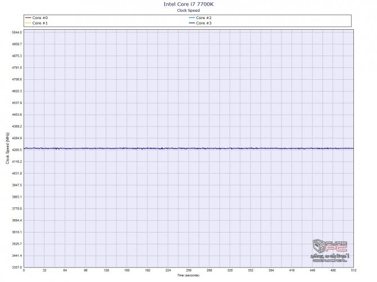Image resolution: width=377 pixels, height=282 pixels.
Task: Click the 160 tick on time axis
Action: coord(127,270)
